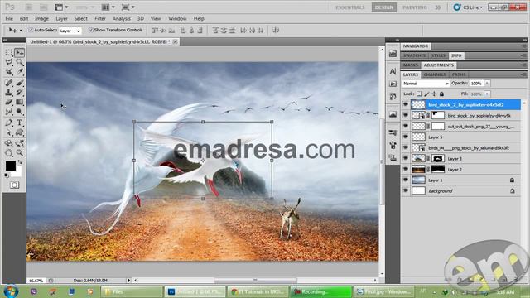Click Align top edges icon
Image resolution: width=530 pixels, height=298 pixels.
[x=155, y=31]
